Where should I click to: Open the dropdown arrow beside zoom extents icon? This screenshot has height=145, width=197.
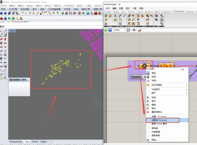131,30
